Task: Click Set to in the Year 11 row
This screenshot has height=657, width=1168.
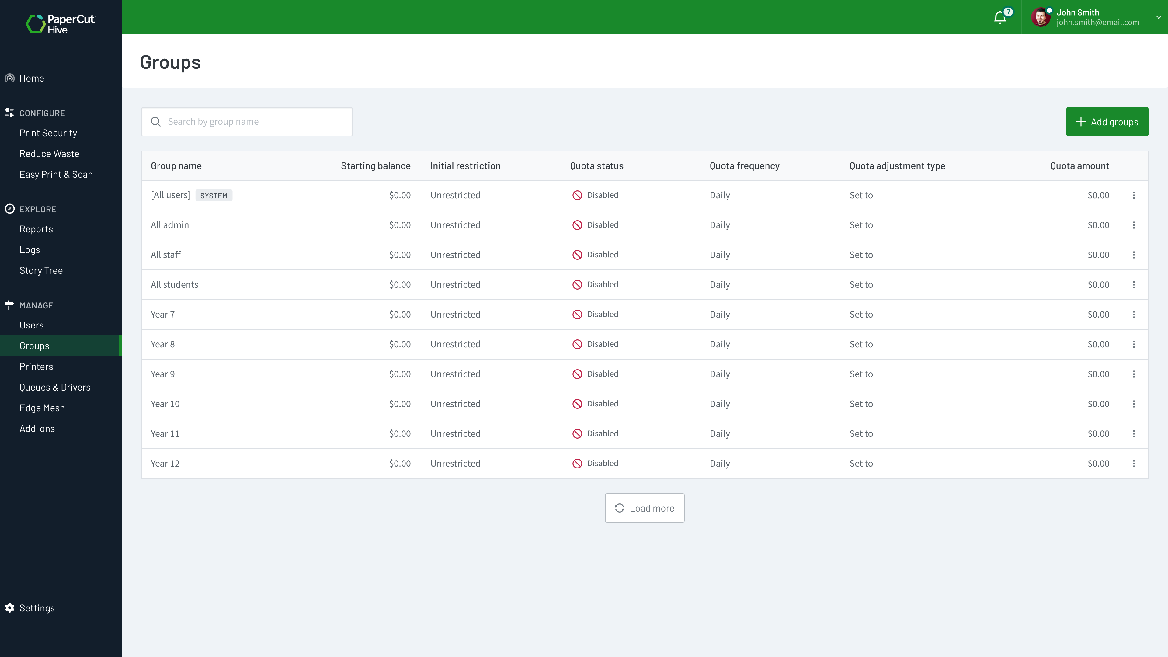Action: [x=861, y=434]
